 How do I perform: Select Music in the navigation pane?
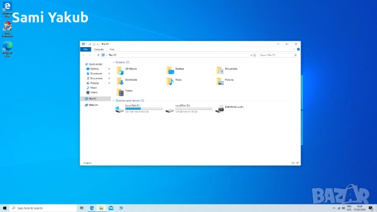point(92,88)
